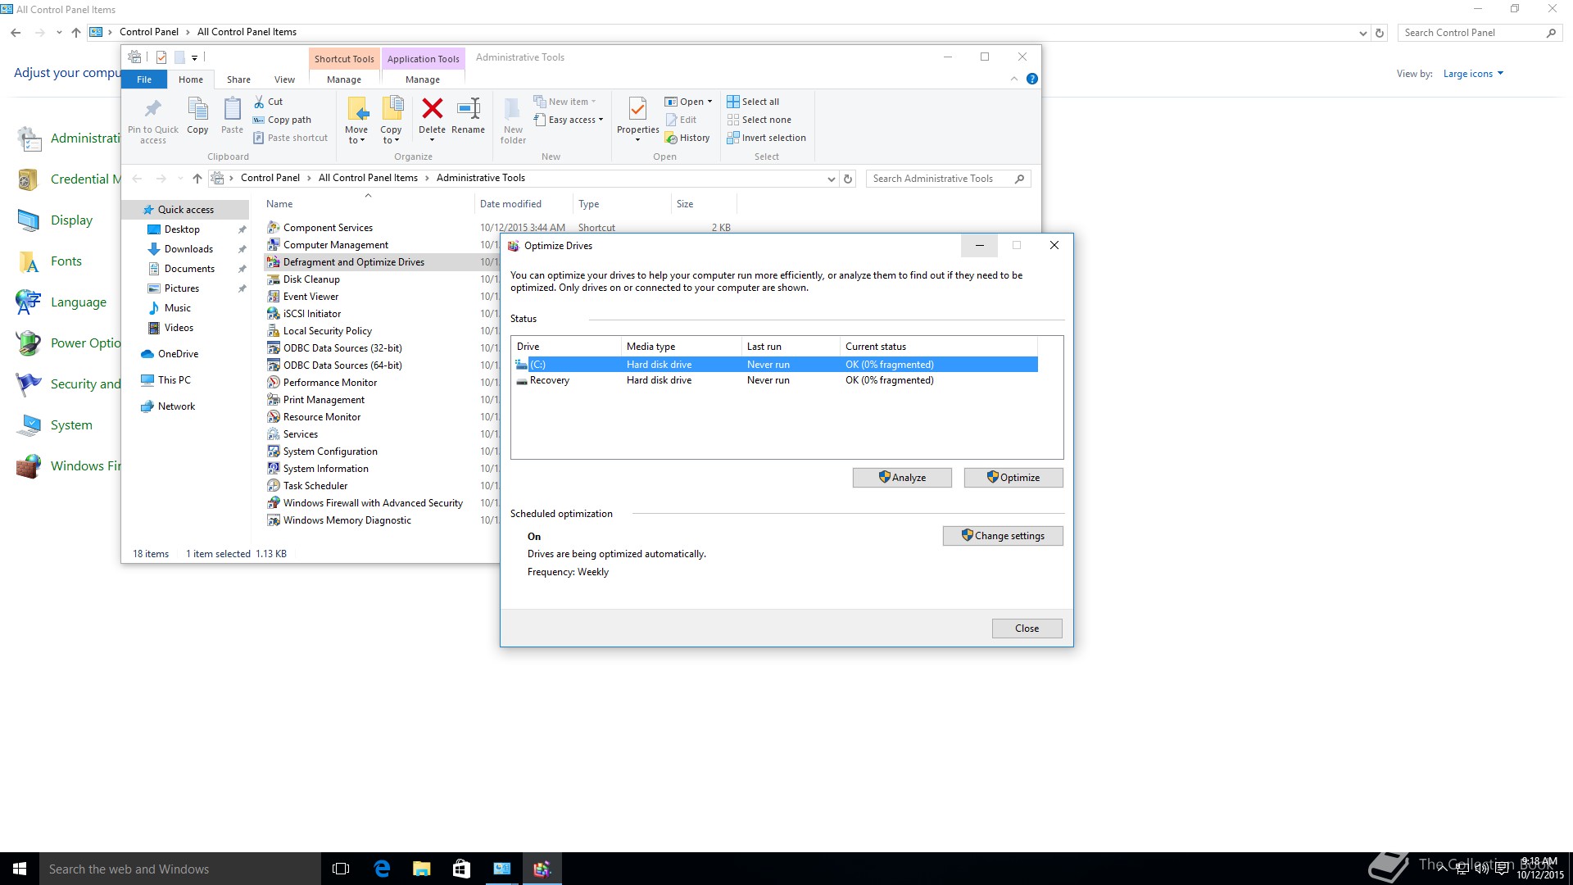Click the Optimize button
This screenshot has height=885, width=1573.
[x=1013, y=478]
